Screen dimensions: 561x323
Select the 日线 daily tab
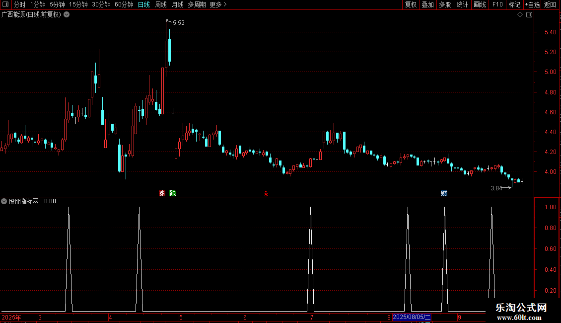click(x=144, y=4)
